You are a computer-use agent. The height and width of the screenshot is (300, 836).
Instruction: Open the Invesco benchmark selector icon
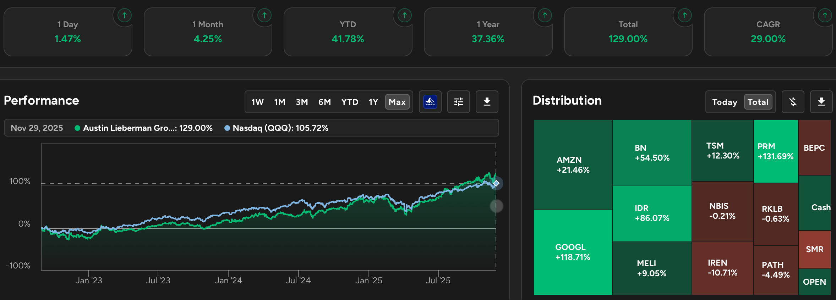(430, 102)
